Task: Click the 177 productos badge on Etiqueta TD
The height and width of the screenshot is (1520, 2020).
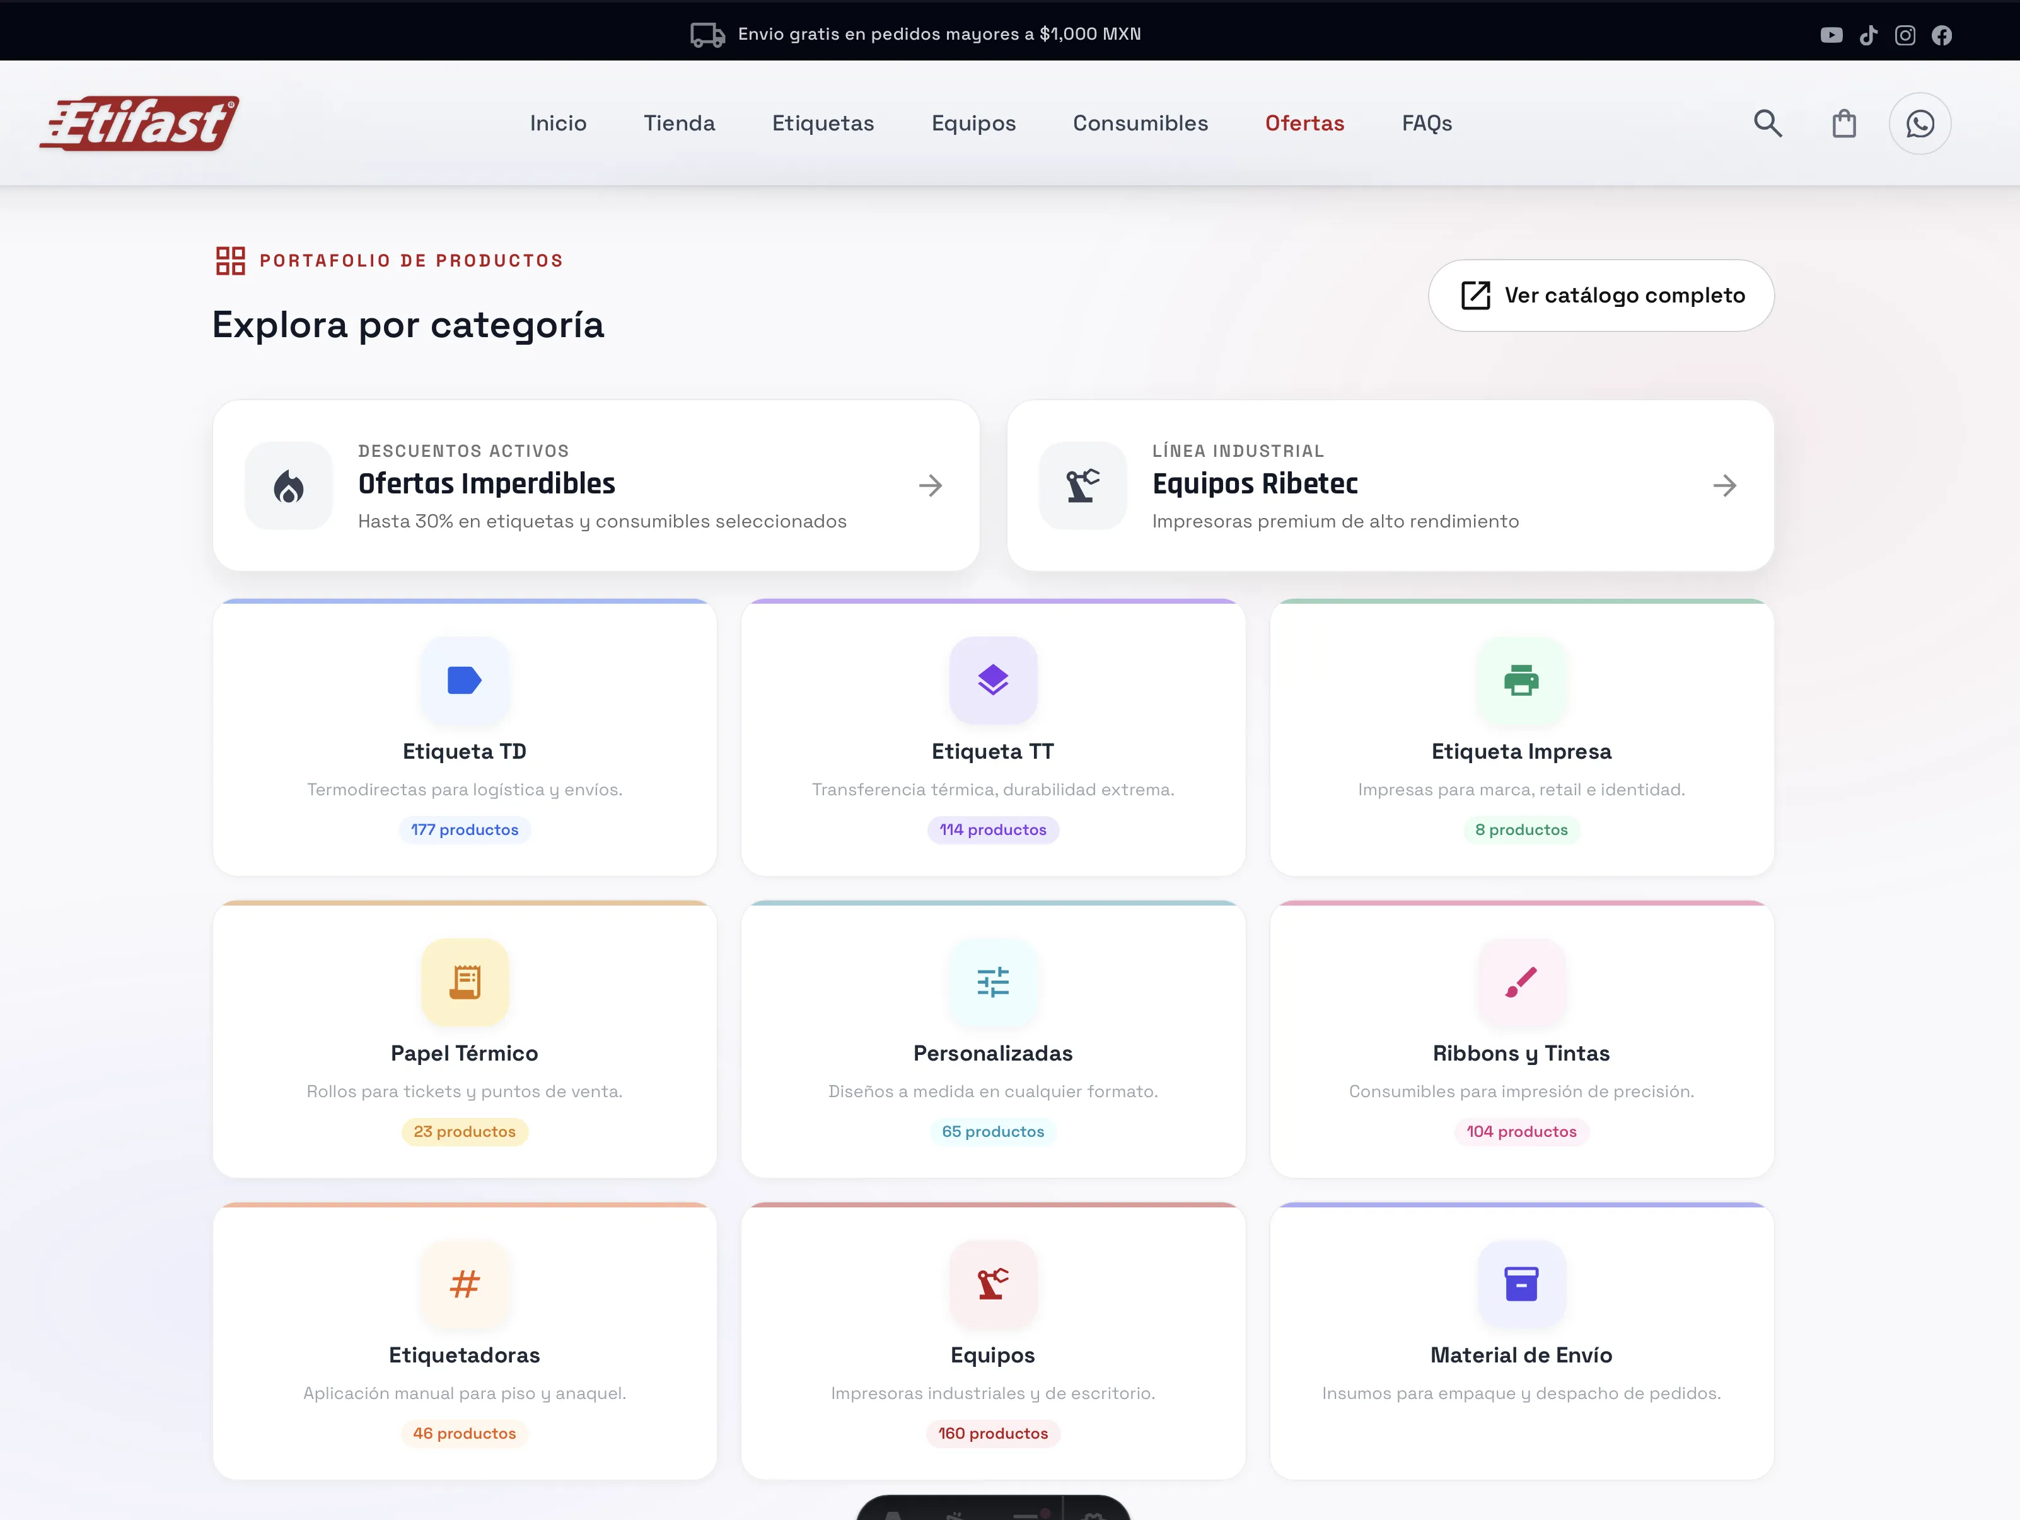Action: point(464,829)
